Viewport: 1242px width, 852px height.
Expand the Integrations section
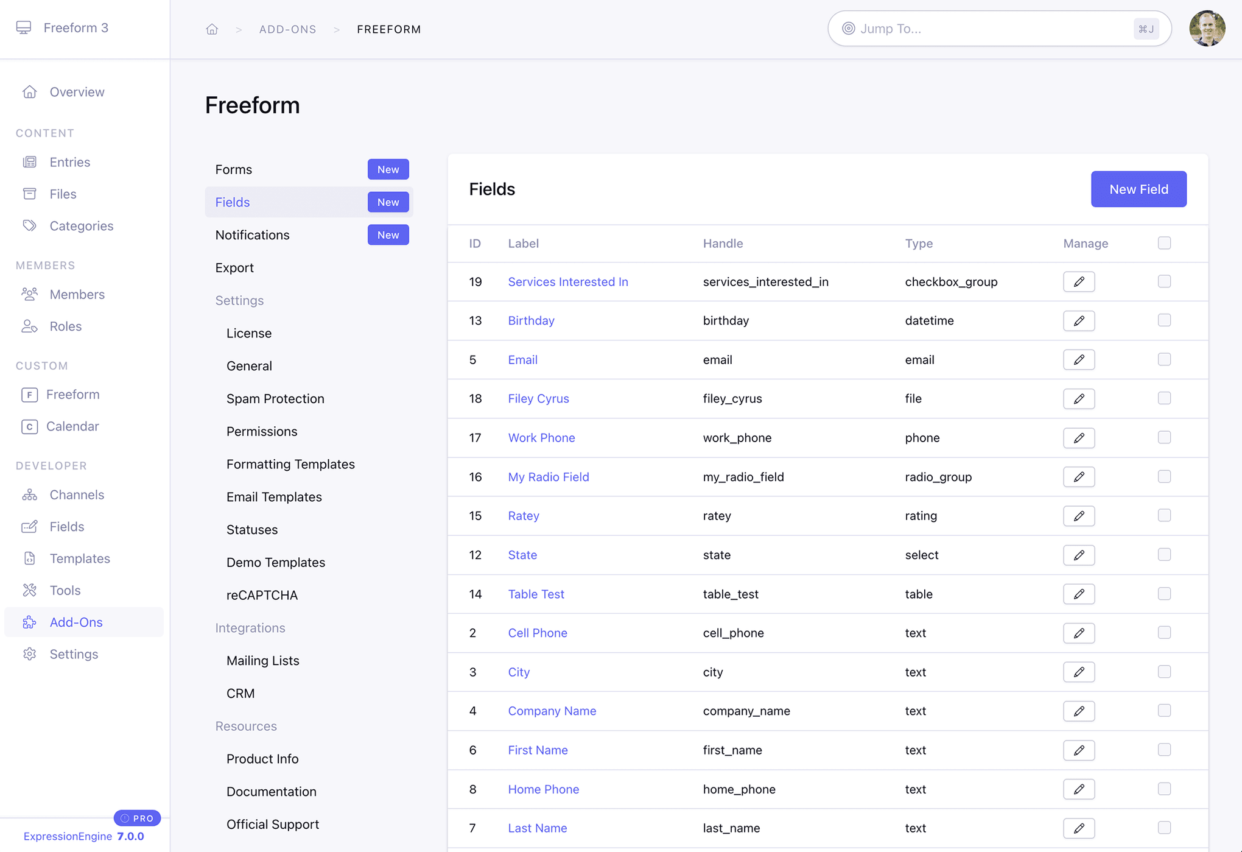250,627
